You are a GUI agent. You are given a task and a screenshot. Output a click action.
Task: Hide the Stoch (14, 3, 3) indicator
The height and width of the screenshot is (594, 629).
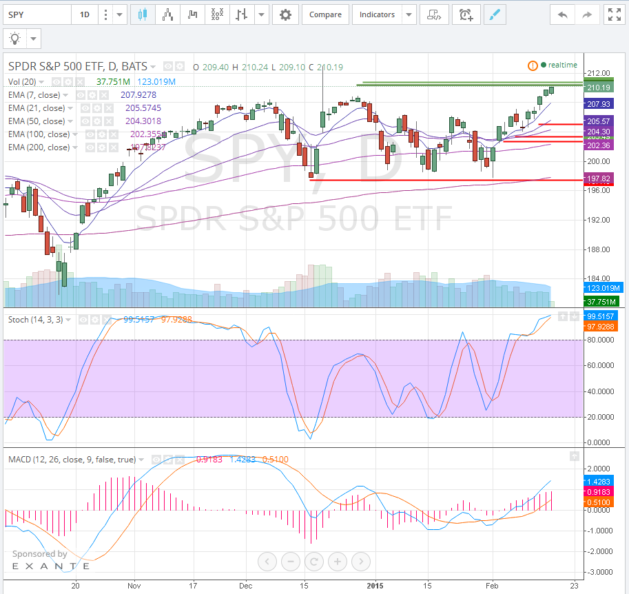[83, 320]
